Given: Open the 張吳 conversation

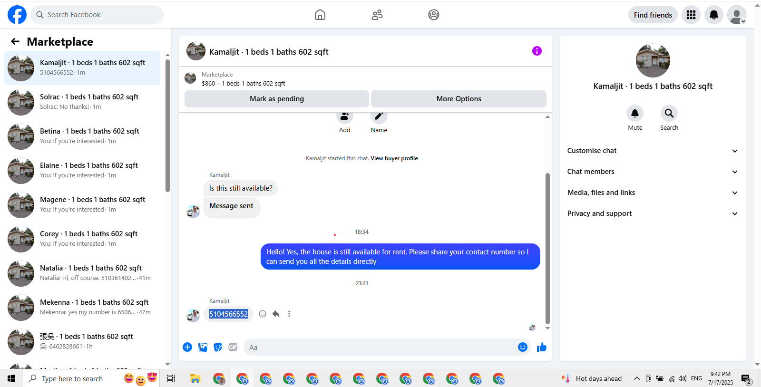Looking at the screenshot, I should 82,342.
